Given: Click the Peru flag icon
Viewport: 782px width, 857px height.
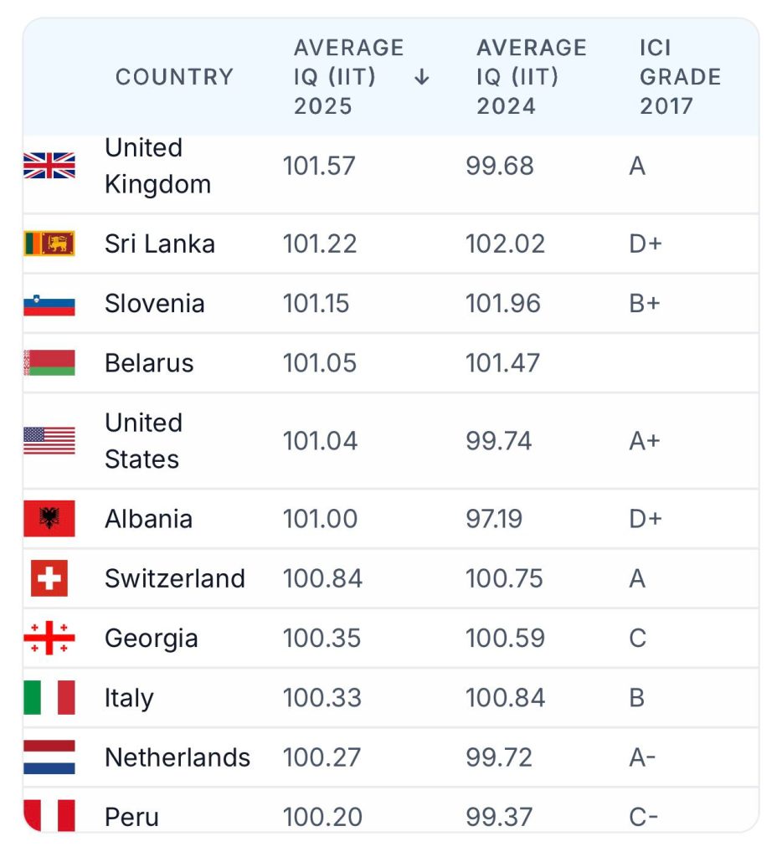Looking at the screenshot, I should coord(49,816).
